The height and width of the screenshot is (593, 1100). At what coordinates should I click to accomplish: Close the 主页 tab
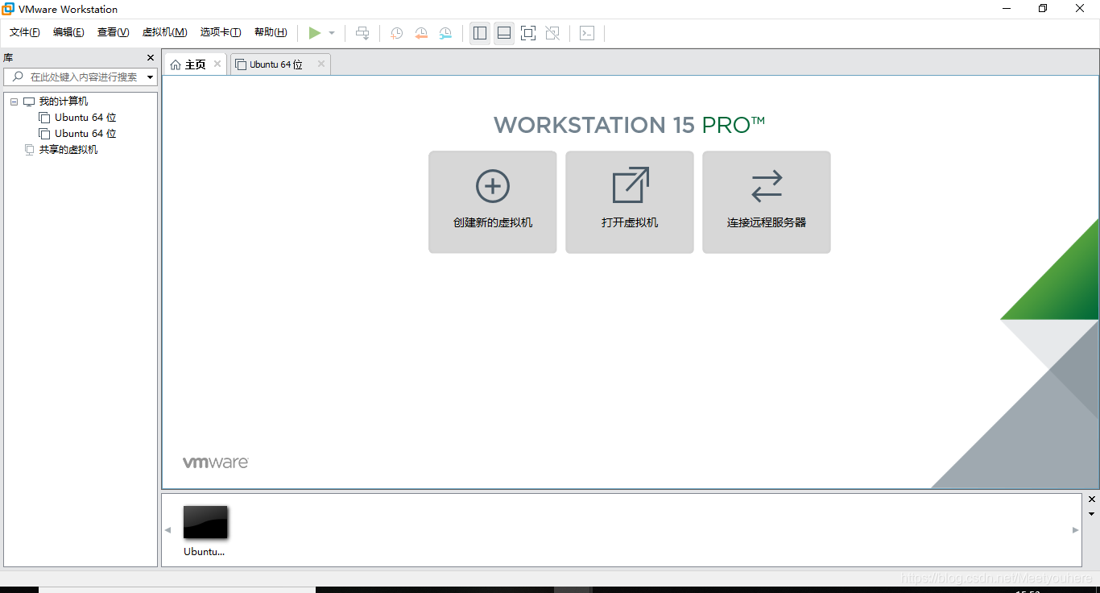coord(217,64)
